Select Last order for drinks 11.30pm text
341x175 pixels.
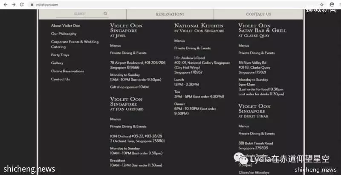click(261, 94)
